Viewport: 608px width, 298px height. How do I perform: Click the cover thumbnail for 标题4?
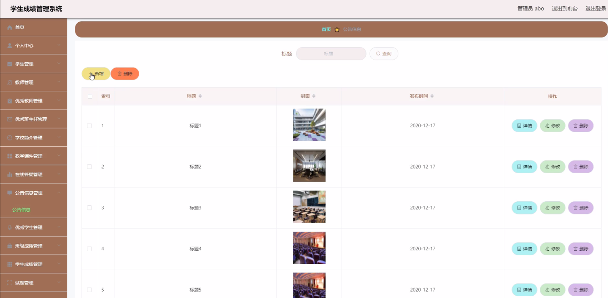[x=309, y=248]
